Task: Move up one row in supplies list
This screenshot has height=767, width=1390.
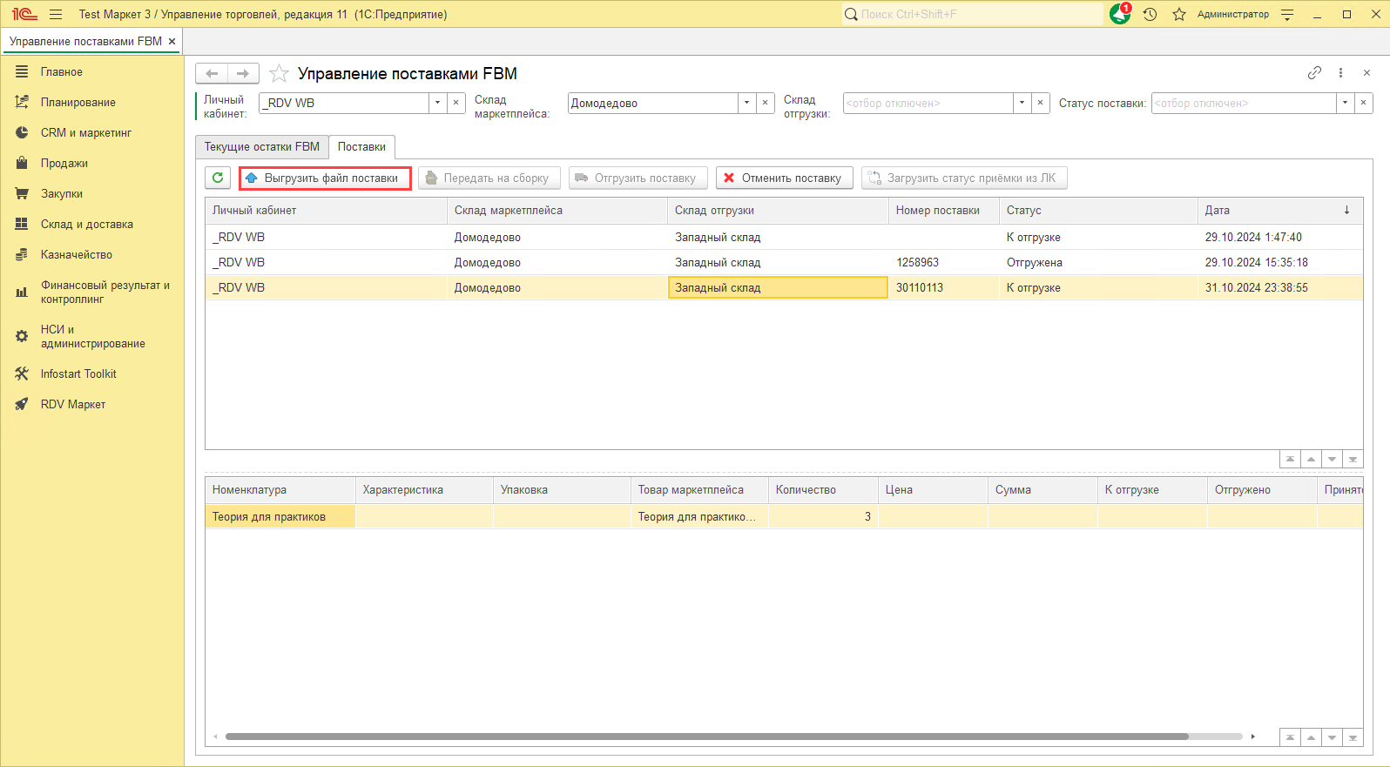Action: 1311,459
